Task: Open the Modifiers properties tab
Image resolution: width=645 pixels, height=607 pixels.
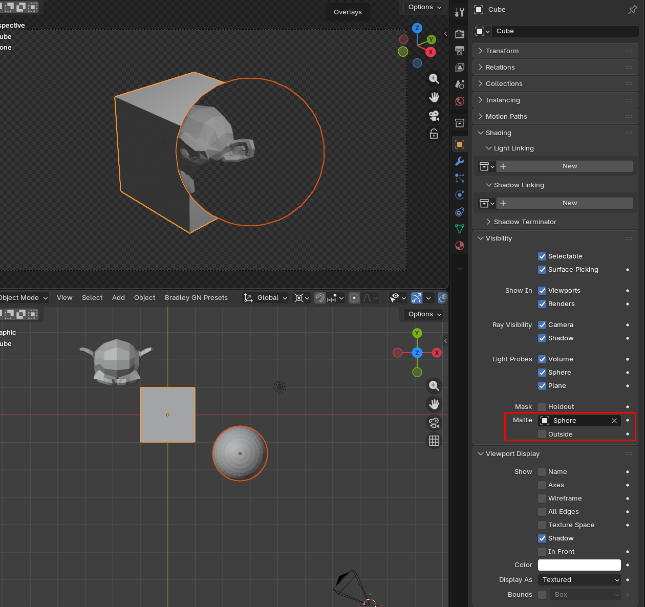Action: click(460, 161)
